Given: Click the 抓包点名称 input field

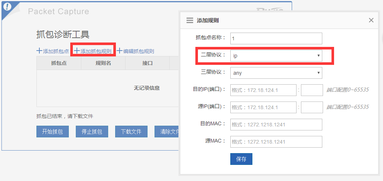Looking at the screenshot, I should (x=276, y=38).
